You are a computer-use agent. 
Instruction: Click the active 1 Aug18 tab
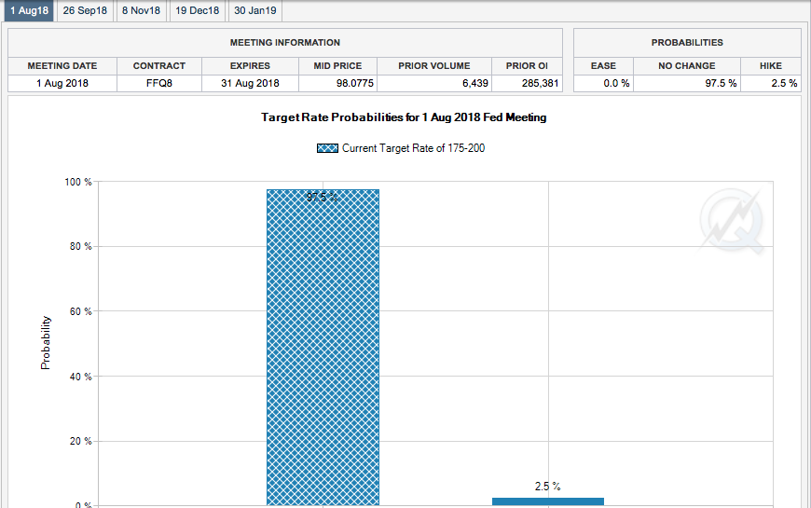(29, 10)
